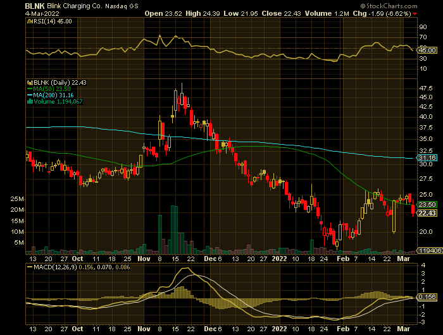Click the company name Blink Charging Co.
Screen dimensions: 443x335
click(x=74, y=6)
